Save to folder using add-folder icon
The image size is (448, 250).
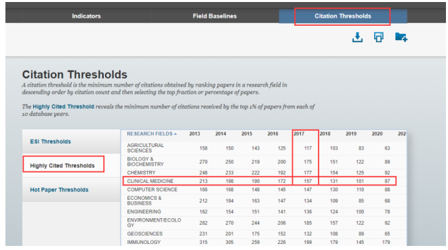pos(401,37)
